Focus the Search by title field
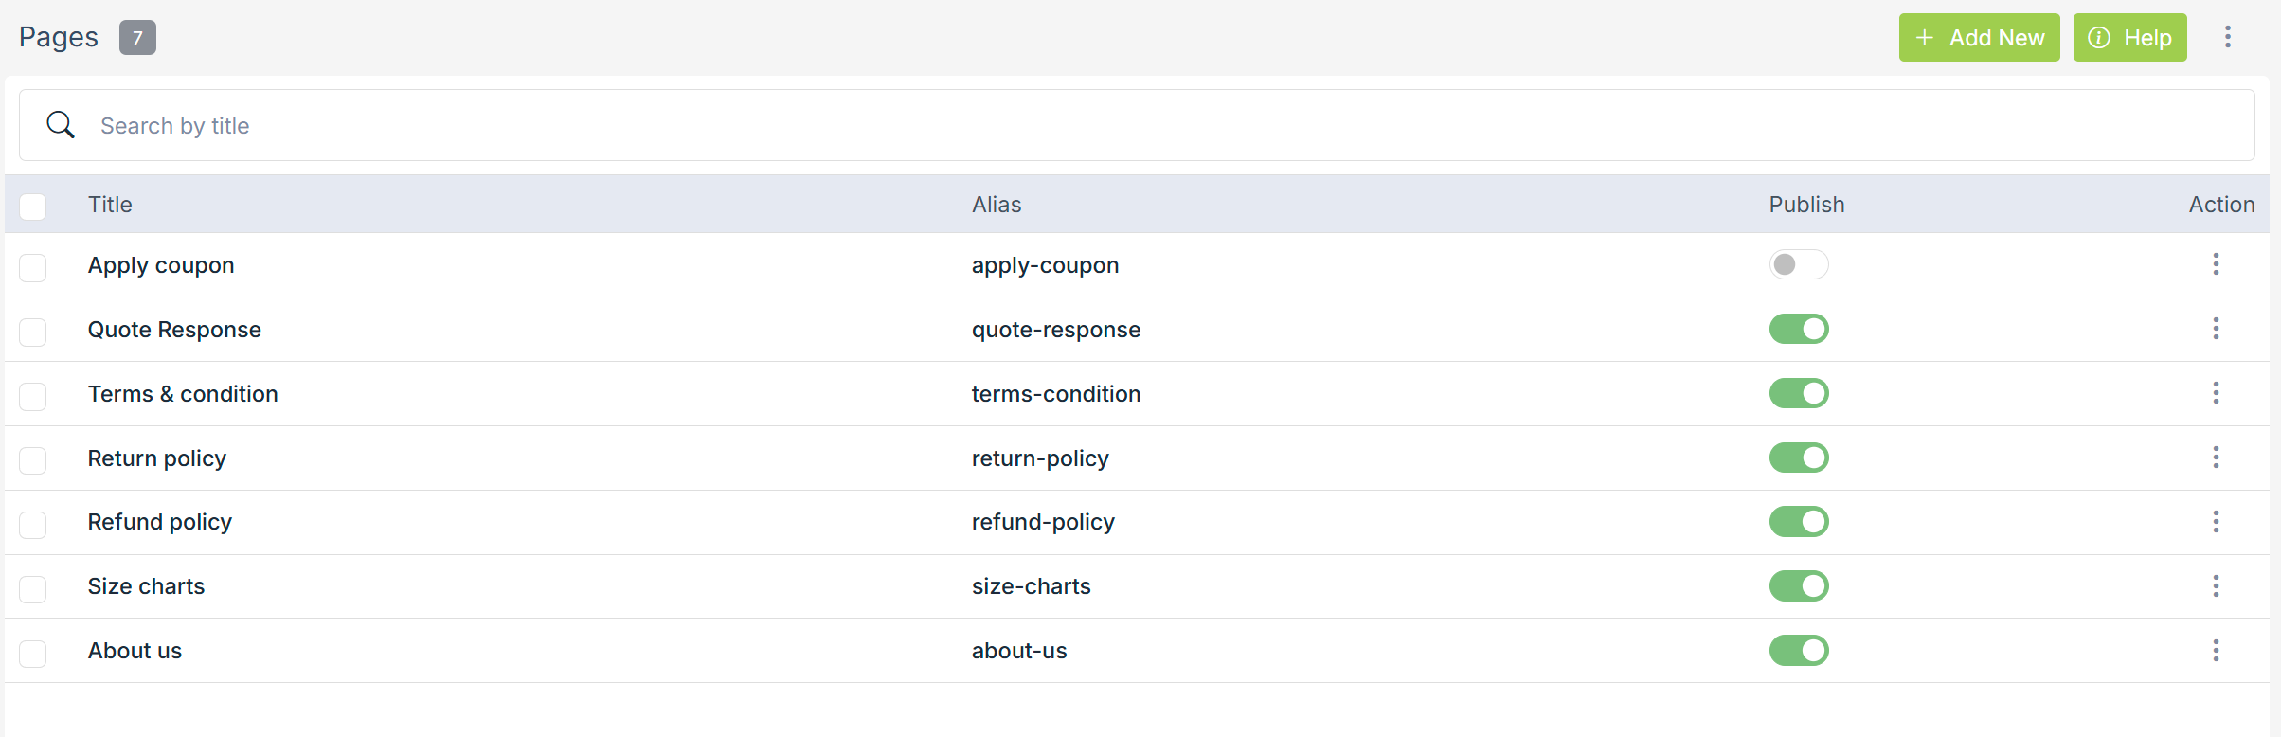 (1137, 126)
